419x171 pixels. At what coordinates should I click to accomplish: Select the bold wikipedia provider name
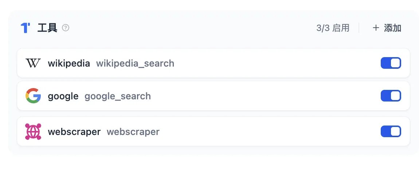tap(69, 63)
